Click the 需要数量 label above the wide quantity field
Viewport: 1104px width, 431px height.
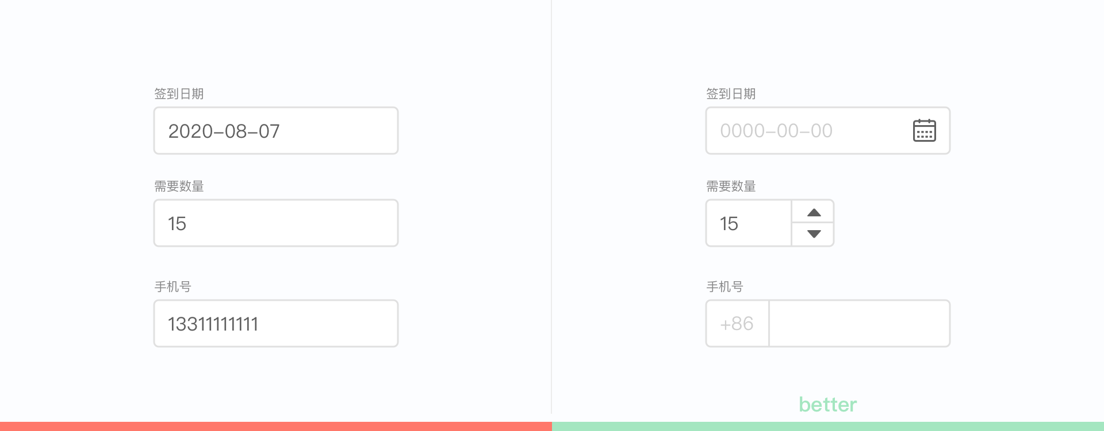click(x=179, y=186)
